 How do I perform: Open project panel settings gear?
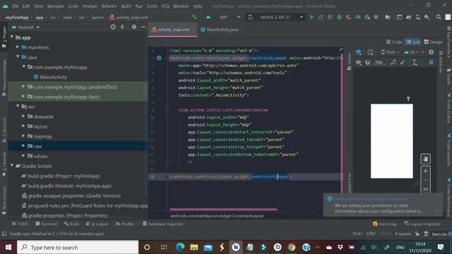pyautogui.click(x=134, y=27)
